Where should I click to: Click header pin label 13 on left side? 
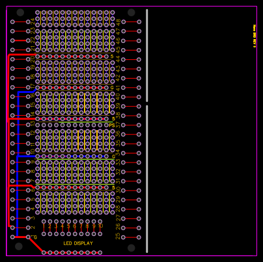pyautogui.click(x=33, y=124)
